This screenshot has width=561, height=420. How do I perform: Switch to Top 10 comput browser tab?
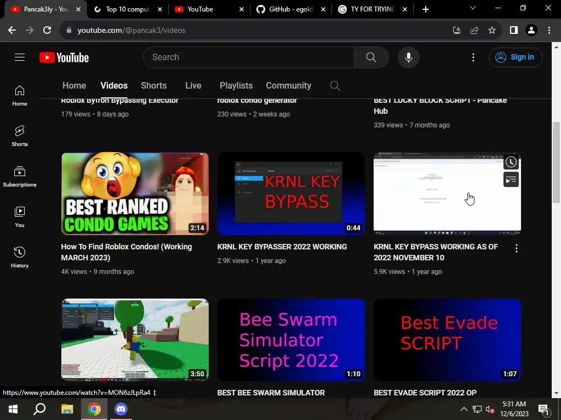click(128, 9)
